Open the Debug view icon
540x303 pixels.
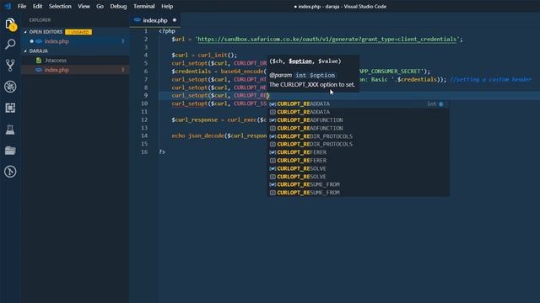(x=10, y=87)
